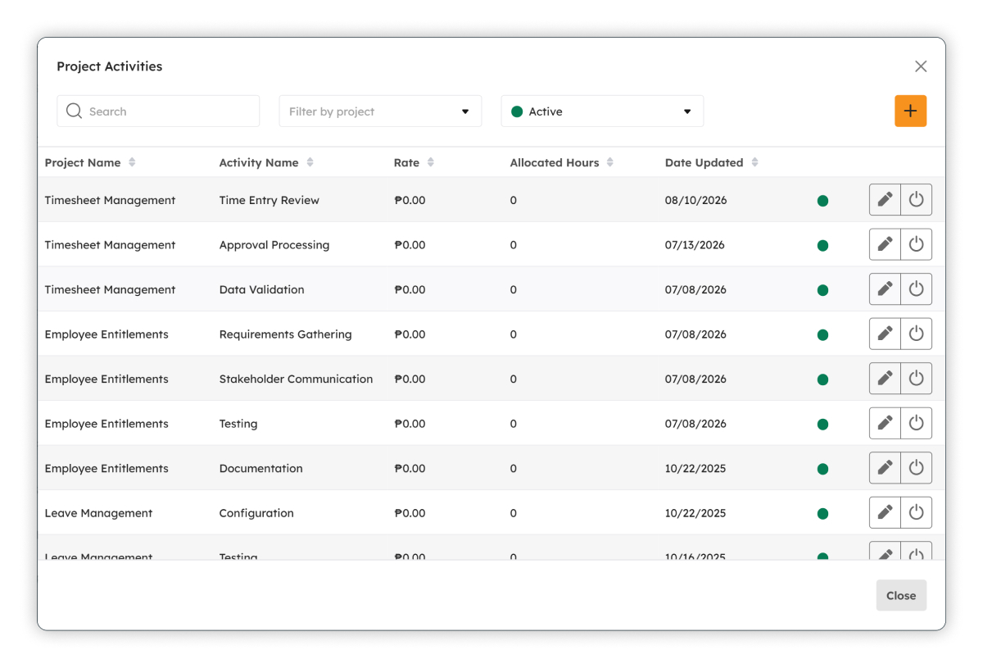Click green status dot for Documentation row
Image resolution: width=983 pixels, height=668 pixels.
(x=822, y=469)
